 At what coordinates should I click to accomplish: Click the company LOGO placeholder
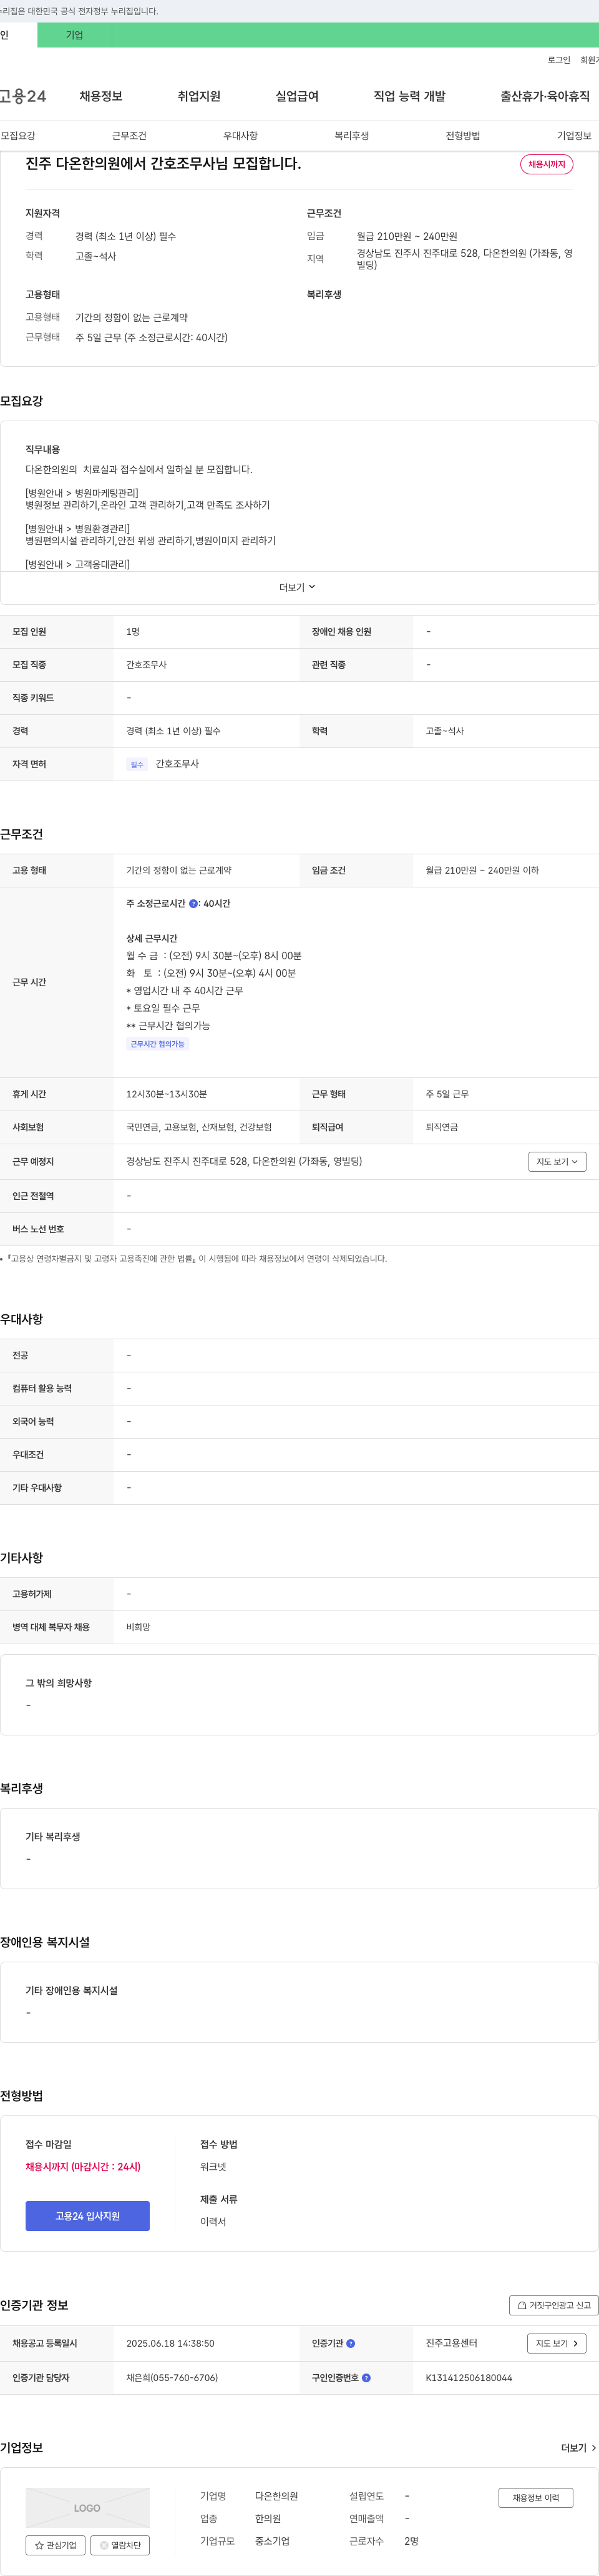point(88,2508)
